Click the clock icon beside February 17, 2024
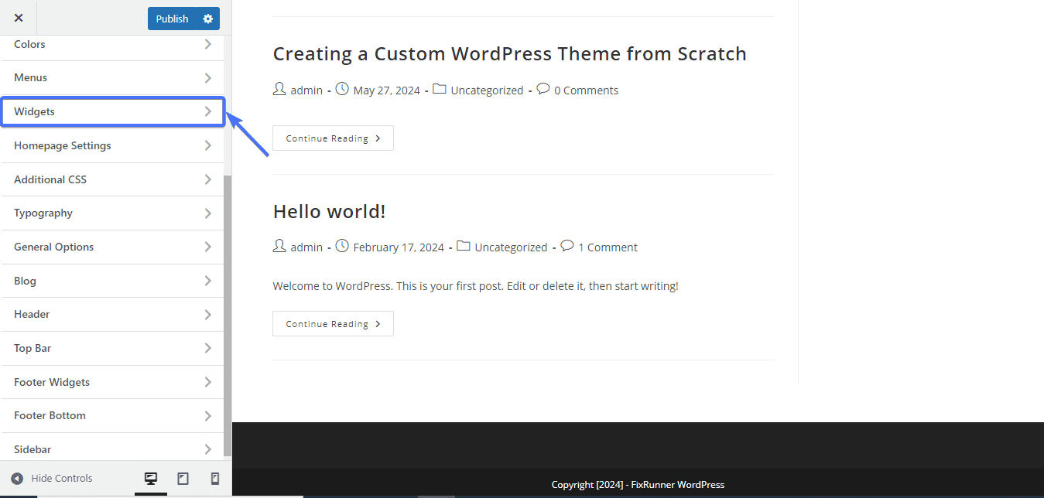This screenshot has width=1044, height=498. (x=342, y=247)
